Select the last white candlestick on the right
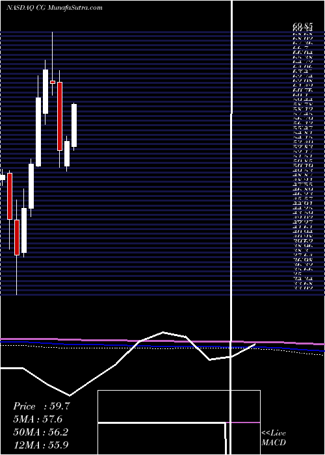The image size is (325, 455). [74, 125]
